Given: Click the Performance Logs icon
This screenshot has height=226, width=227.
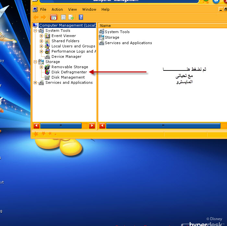Looking at the screenshot, I should 47,51.
